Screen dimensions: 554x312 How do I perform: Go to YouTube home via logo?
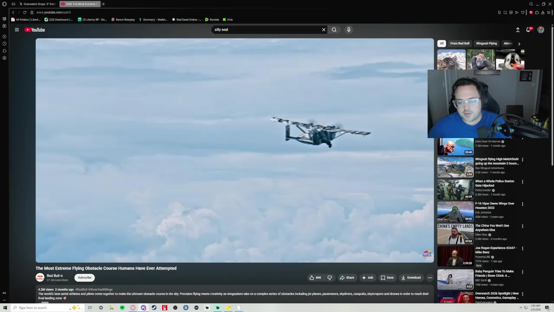coord(35,30)
